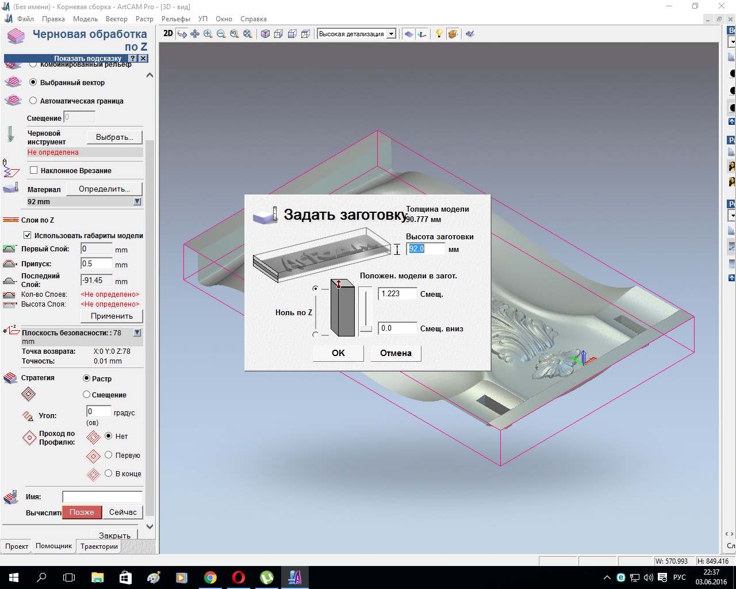Click the panel scroll up chevron

click(149, 75)
